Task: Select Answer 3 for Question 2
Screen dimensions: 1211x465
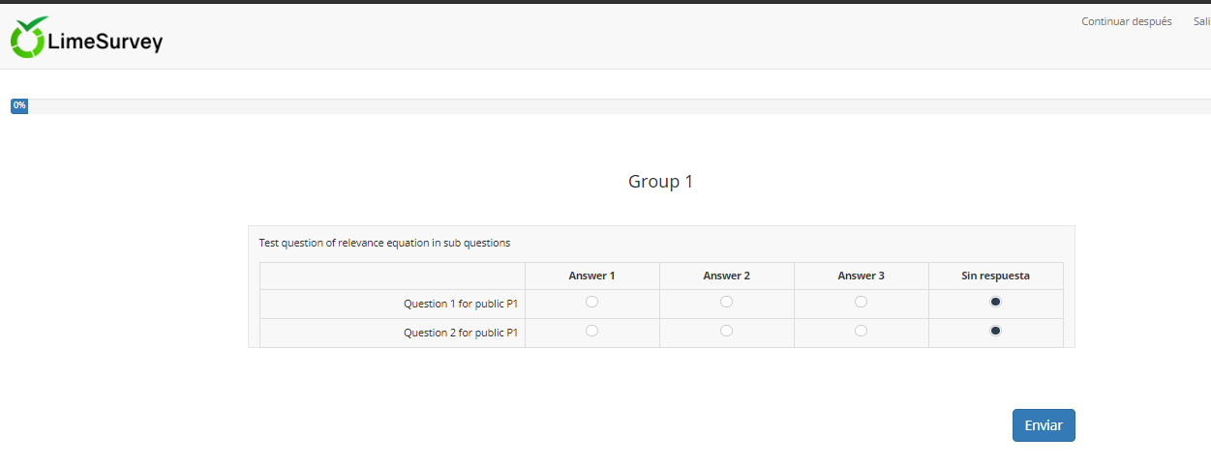Action: click(862, 331)
